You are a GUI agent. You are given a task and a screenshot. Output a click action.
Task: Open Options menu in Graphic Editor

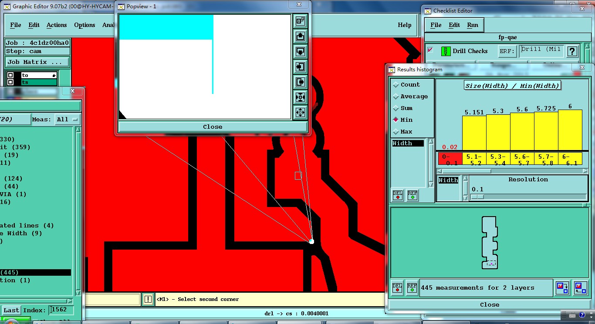pos(85,25)
